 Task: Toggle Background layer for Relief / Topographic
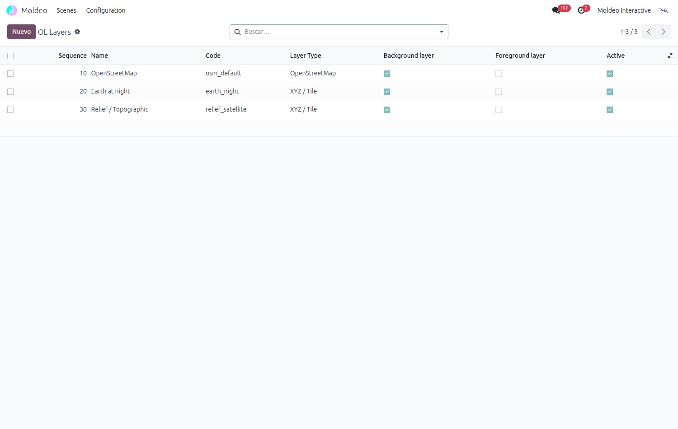387,110
